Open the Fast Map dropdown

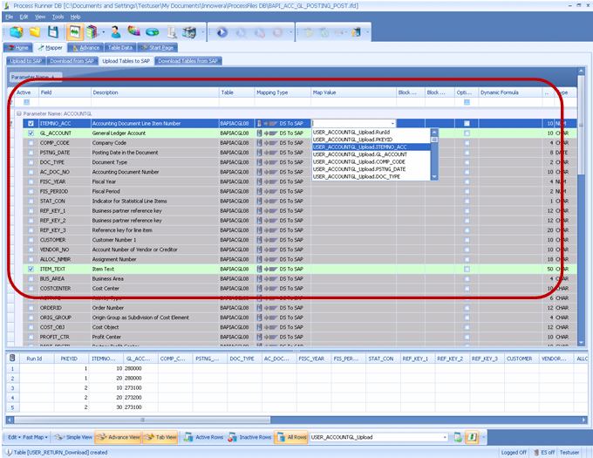(35, 437)
